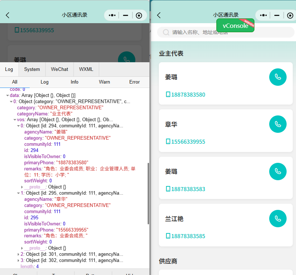This screenshot has width=296, height=275.
Task: Open the WXML tab
Action: [x=86, y=69]
